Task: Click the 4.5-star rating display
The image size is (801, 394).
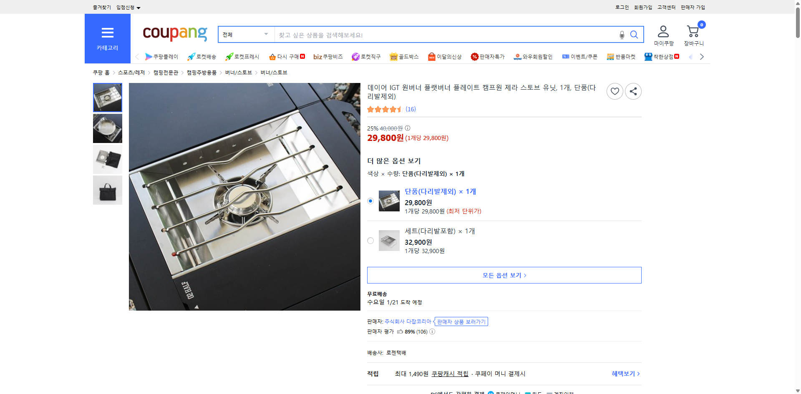Action: click(x=385, y=109)
